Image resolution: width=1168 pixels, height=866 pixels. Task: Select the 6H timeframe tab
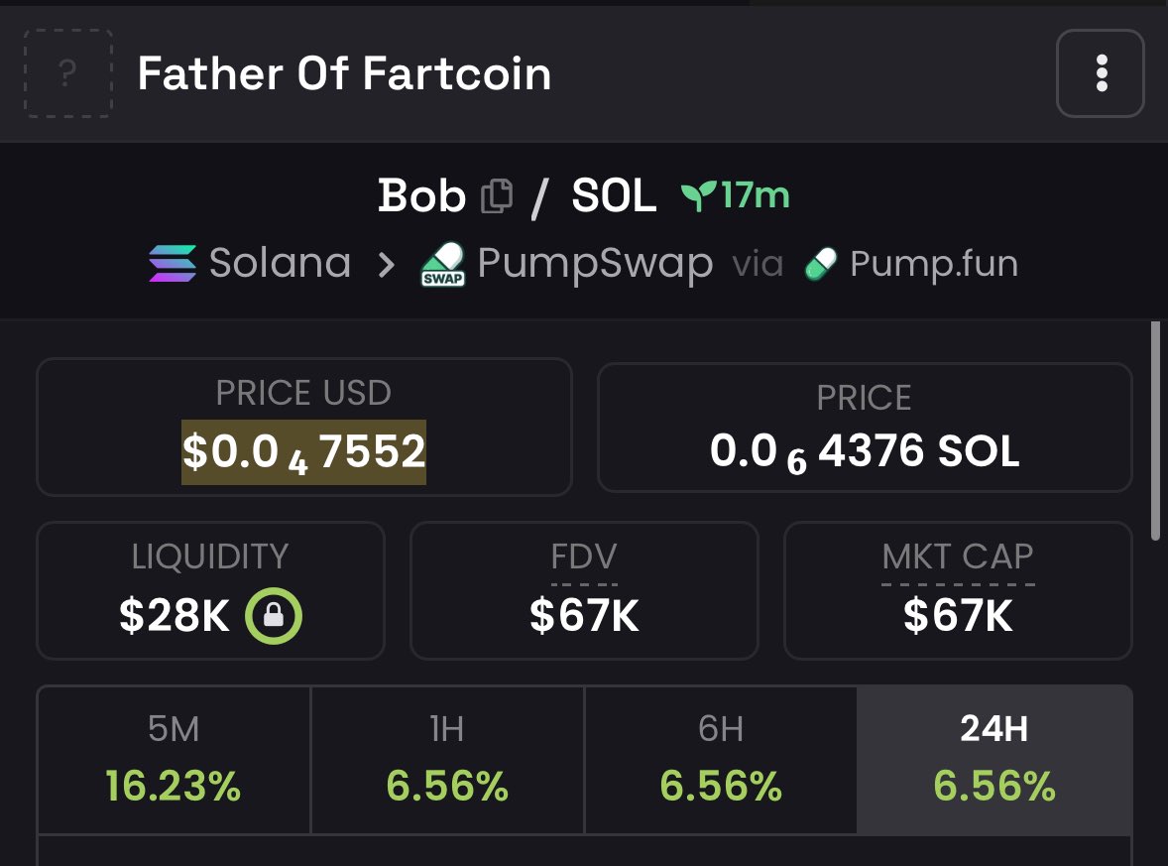720,760
